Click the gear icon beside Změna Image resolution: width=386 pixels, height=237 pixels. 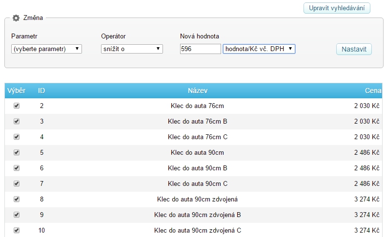click(16, 18)
